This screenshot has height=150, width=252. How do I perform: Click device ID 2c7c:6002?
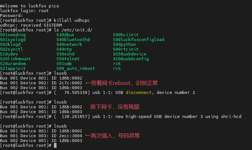pos(71,83)
